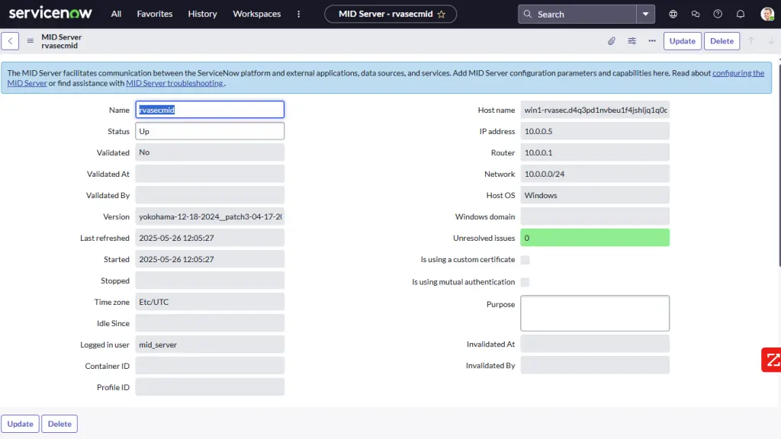
Task: Add MID Server page to favorites star
Action: click(442, 14)
